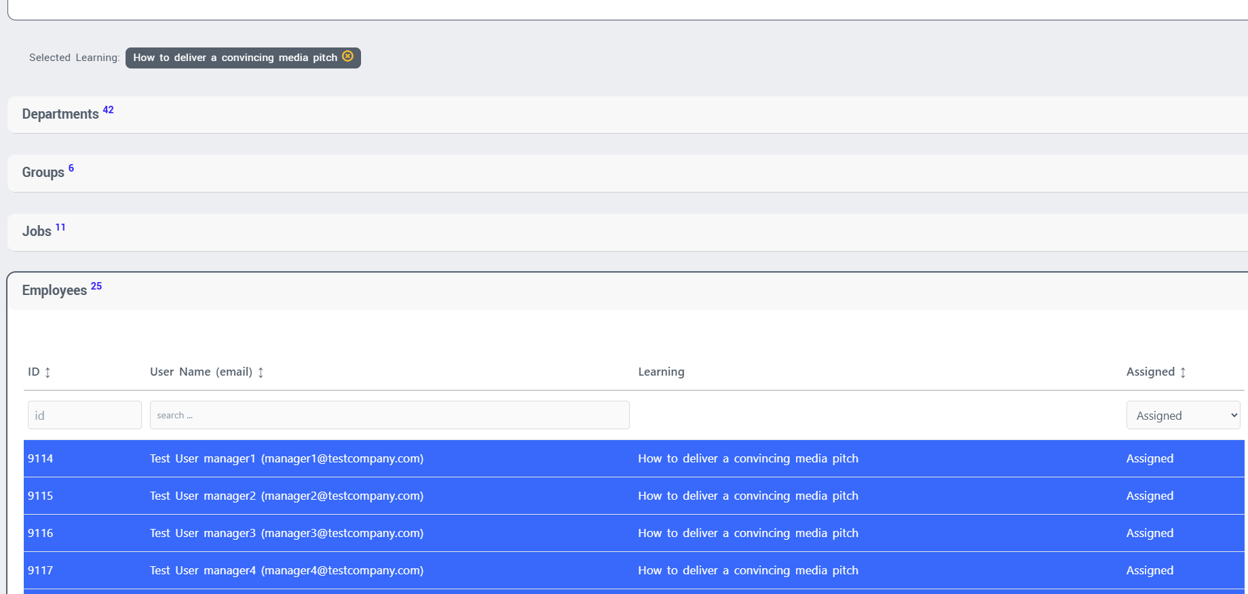Click the Employees count badge 25
Image resolution: width=1248 pixels, height=594 pixels.
pyautogui.click(x=96, y=286)
